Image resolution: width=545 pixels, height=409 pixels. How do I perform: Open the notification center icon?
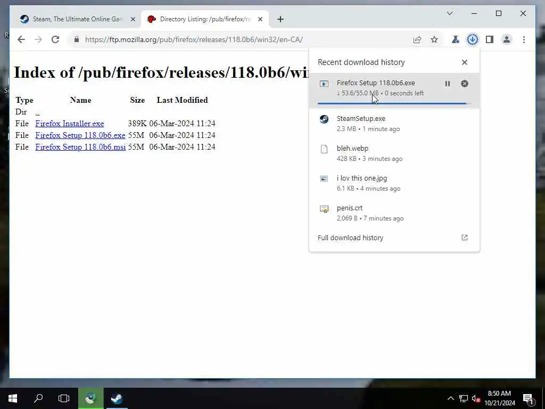528,399
